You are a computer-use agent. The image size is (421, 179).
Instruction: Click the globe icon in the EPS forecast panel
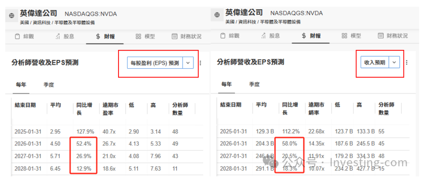click(x=12, y=16)
